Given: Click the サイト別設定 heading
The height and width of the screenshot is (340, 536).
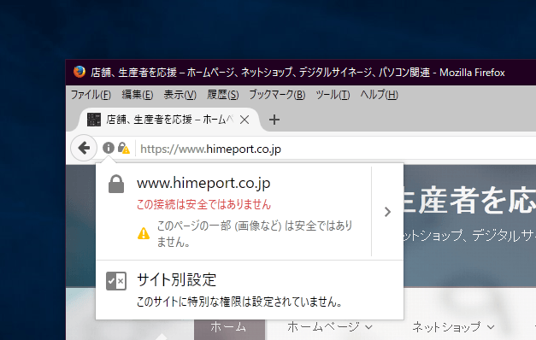Looking at the screenshot, I should (176, 280).
